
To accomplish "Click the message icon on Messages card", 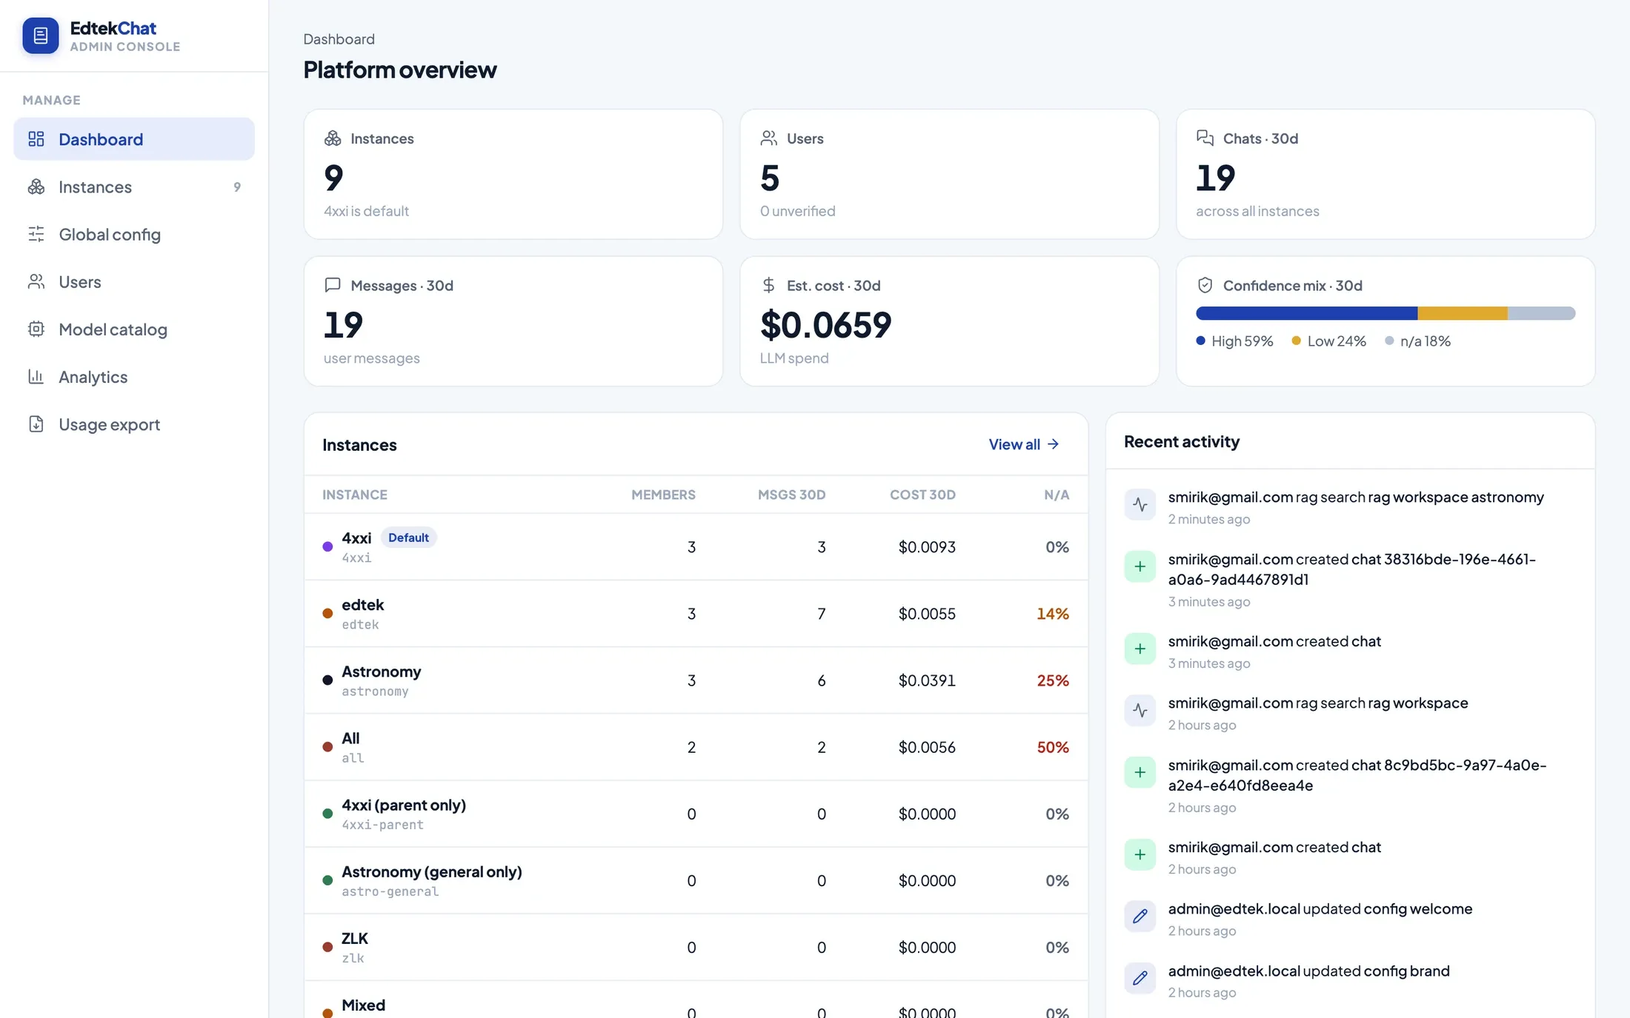I will pos(333,285).
